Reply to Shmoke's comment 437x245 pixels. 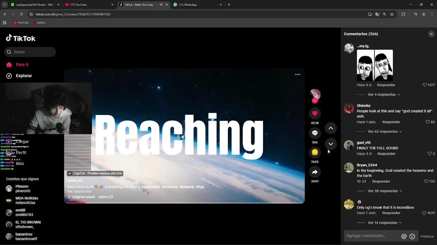point(391,122)
